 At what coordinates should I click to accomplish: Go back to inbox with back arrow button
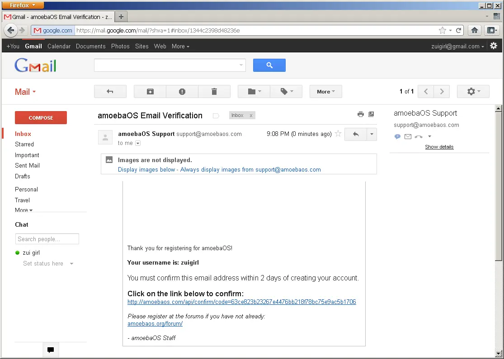click(x=110, y=92)
